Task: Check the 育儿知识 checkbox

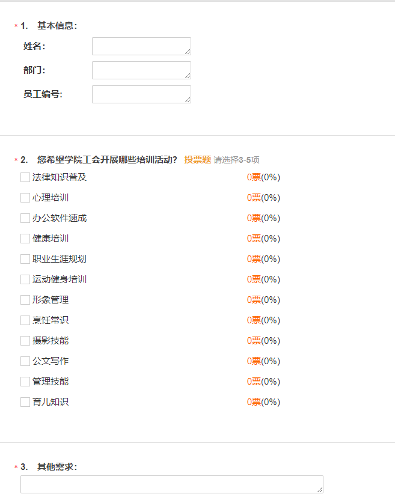Action: [25, 402]
